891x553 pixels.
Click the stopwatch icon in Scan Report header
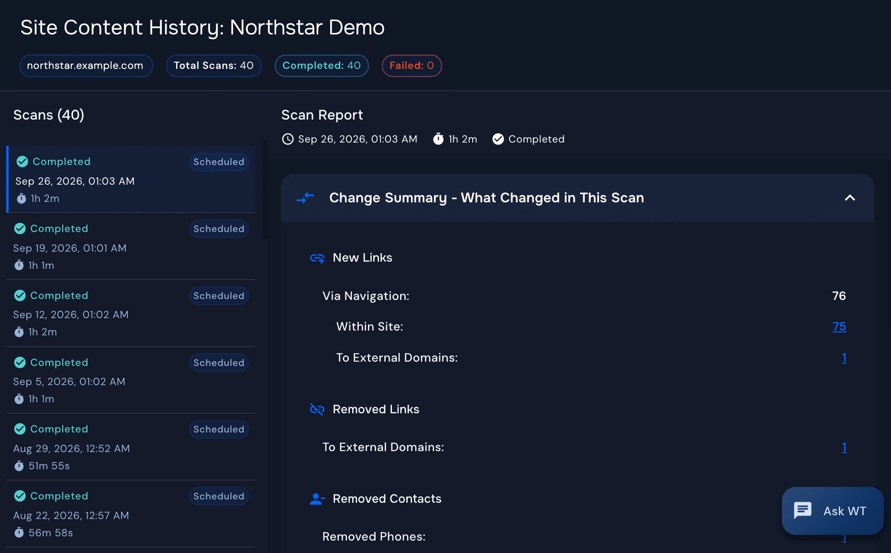click(x=438, y=139)
